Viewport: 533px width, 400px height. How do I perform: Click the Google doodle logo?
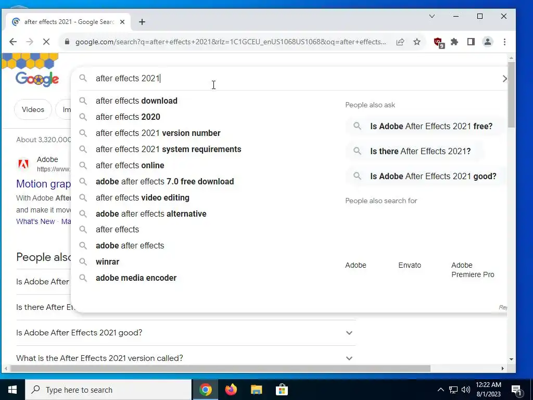pyautogui.click(x=37, y=79)
